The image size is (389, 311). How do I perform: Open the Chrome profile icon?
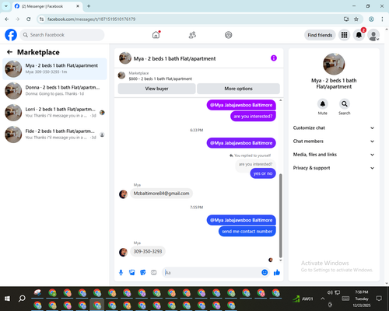click(371, 19)
